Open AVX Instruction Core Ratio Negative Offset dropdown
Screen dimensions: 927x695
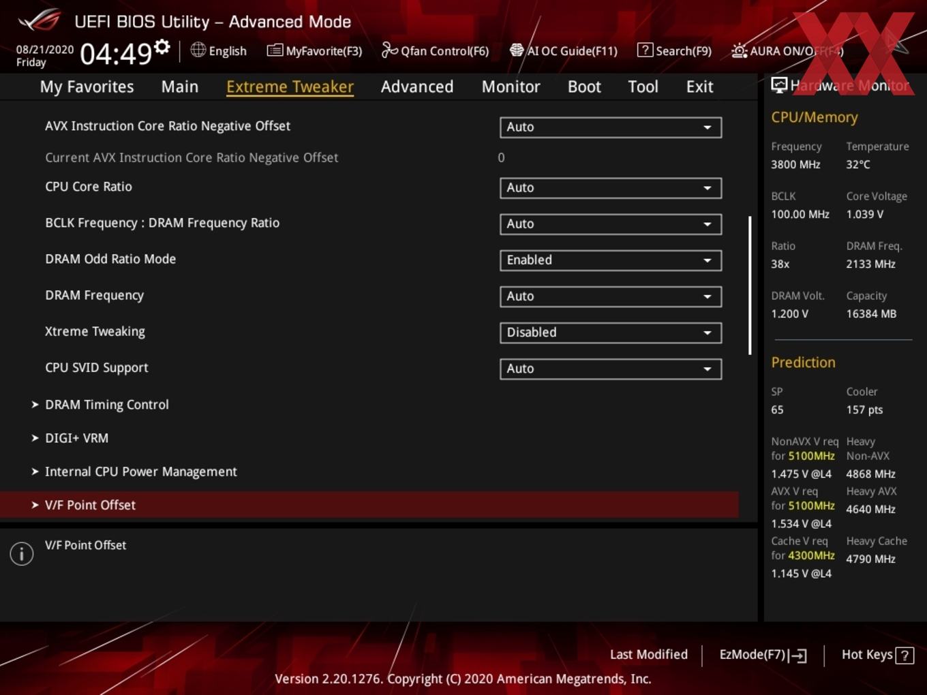611,127
